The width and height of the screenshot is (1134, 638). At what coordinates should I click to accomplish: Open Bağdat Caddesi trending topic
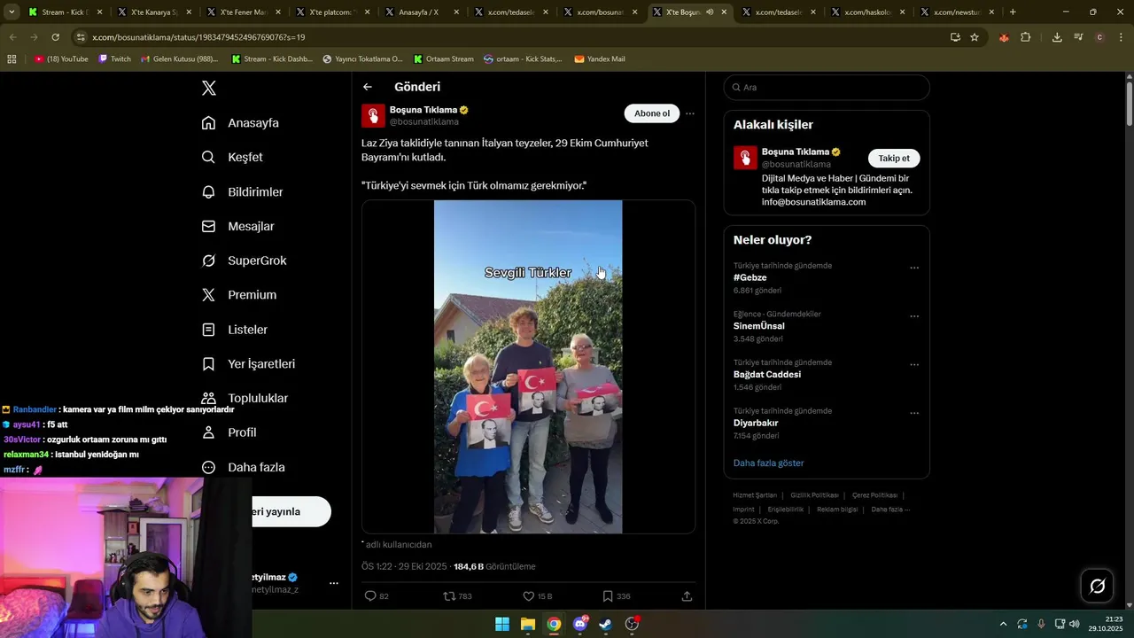pos(767,374)
